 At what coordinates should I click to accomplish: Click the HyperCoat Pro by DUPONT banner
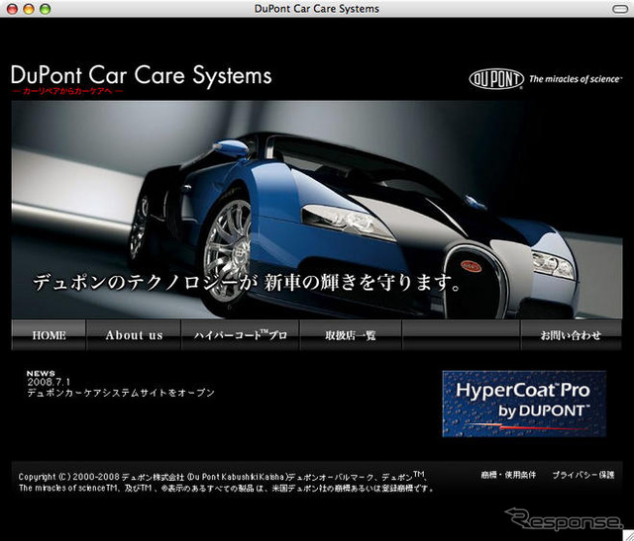pyautogui.click(x=524, y=404)
